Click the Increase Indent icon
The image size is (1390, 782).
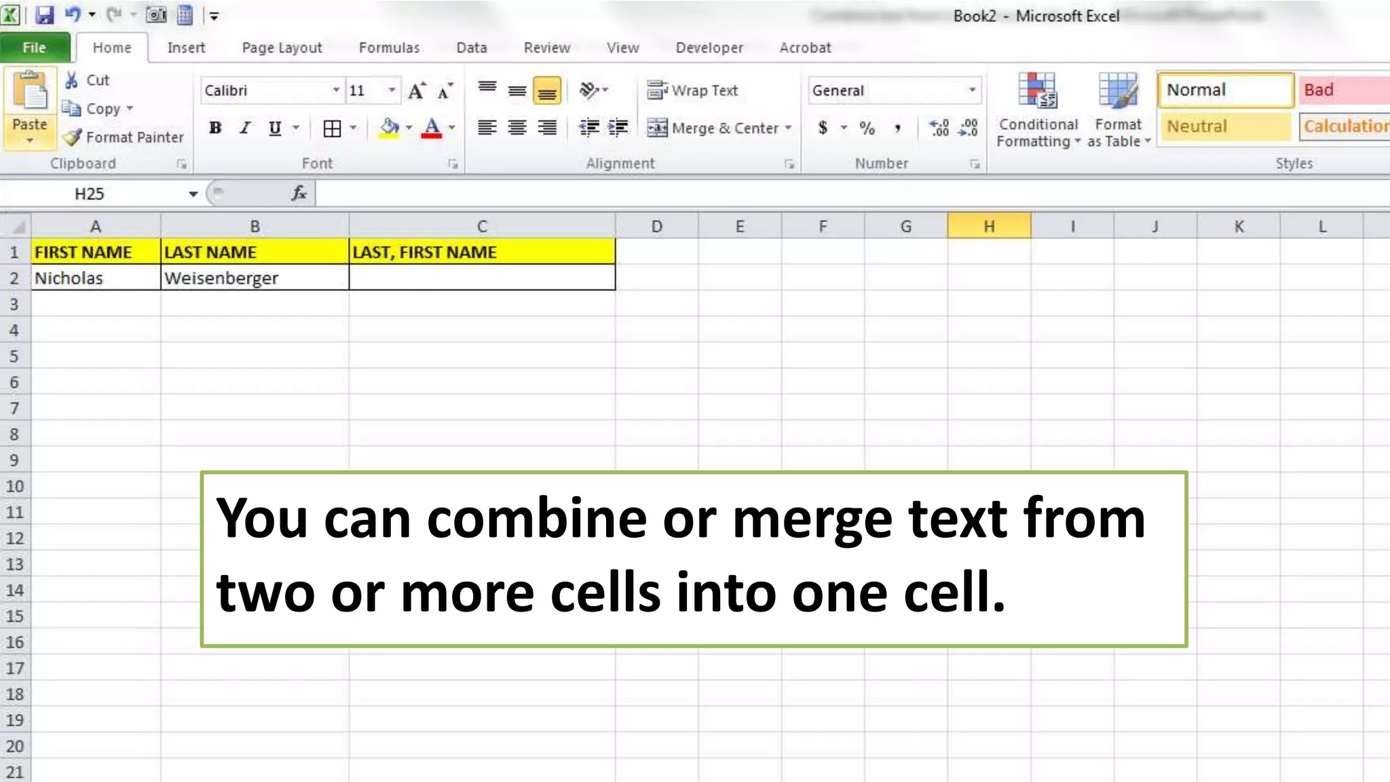[618, 128]
